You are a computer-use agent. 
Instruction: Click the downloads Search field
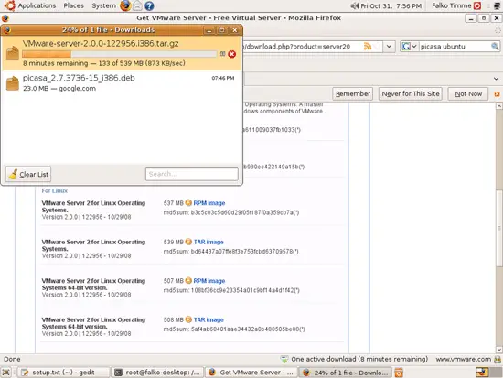191,174
